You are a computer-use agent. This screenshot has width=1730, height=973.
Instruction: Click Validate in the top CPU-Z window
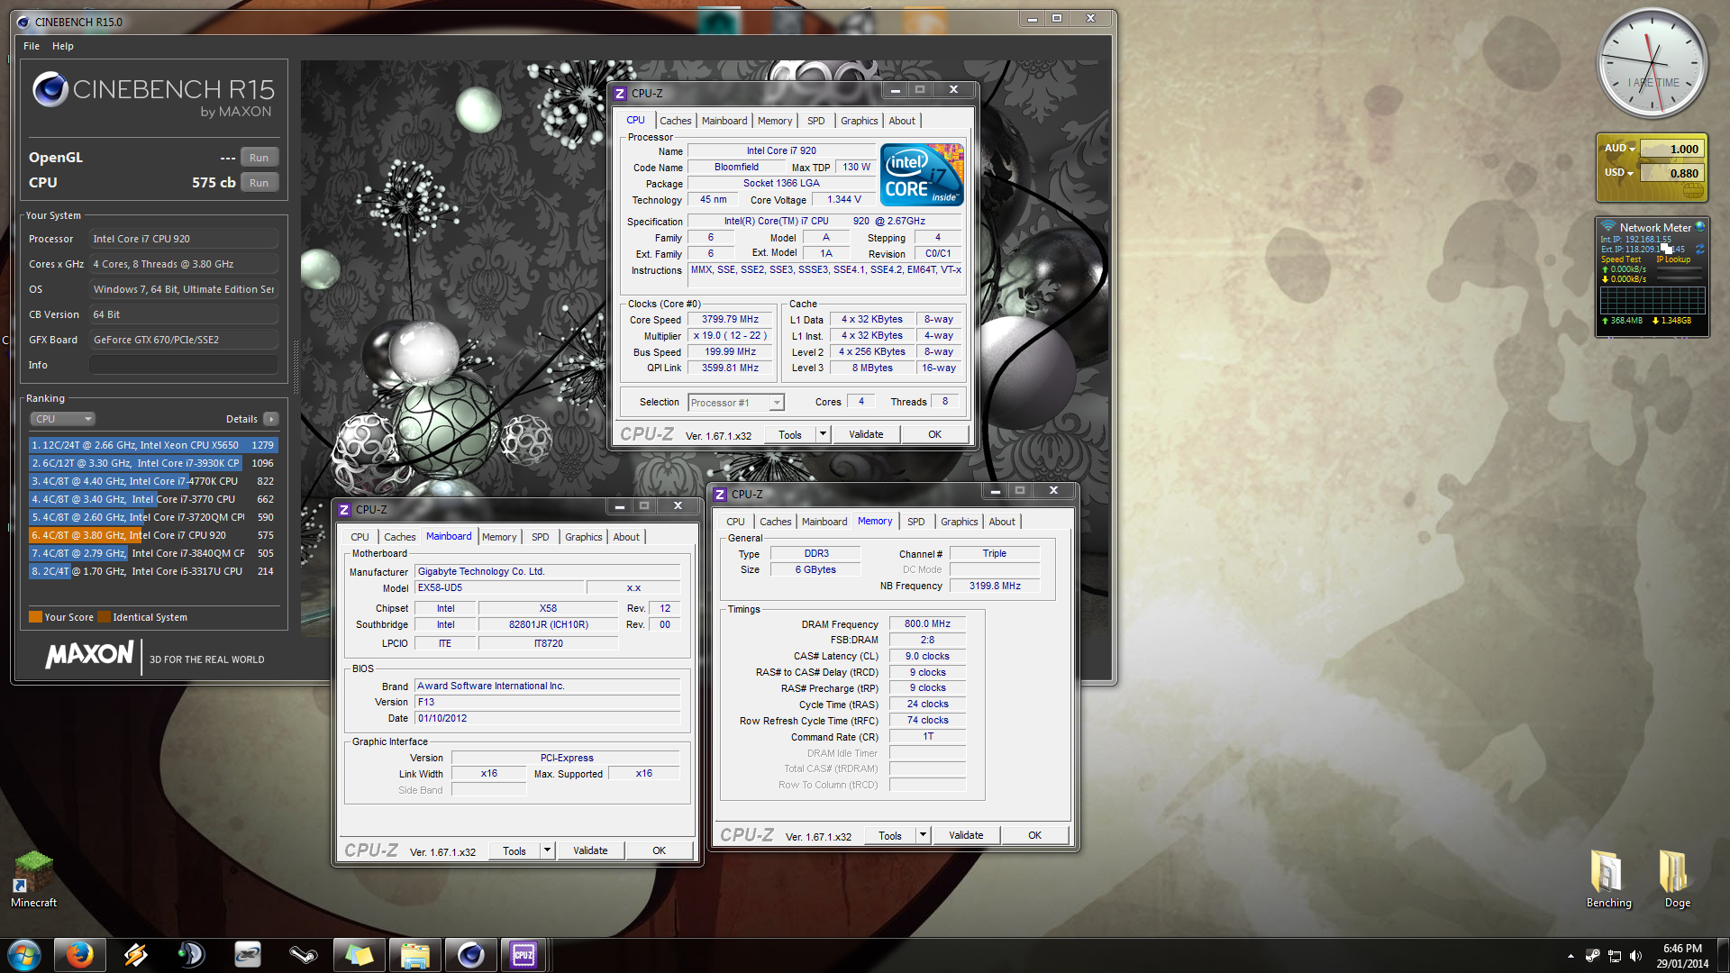866,434
